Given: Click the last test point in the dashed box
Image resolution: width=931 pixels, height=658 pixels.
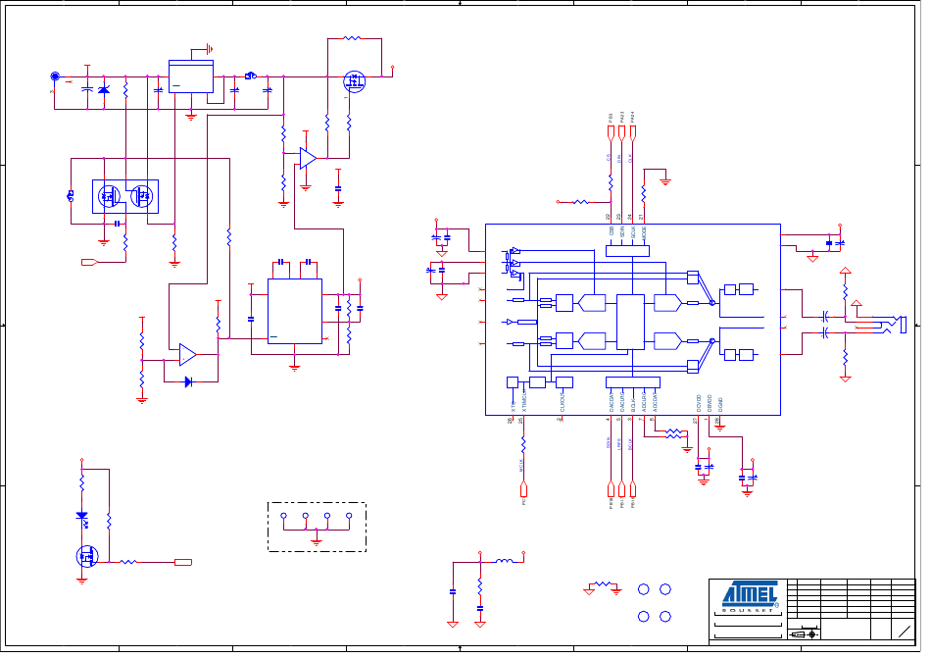Looking at the screenshot, I should click(349, 516).
